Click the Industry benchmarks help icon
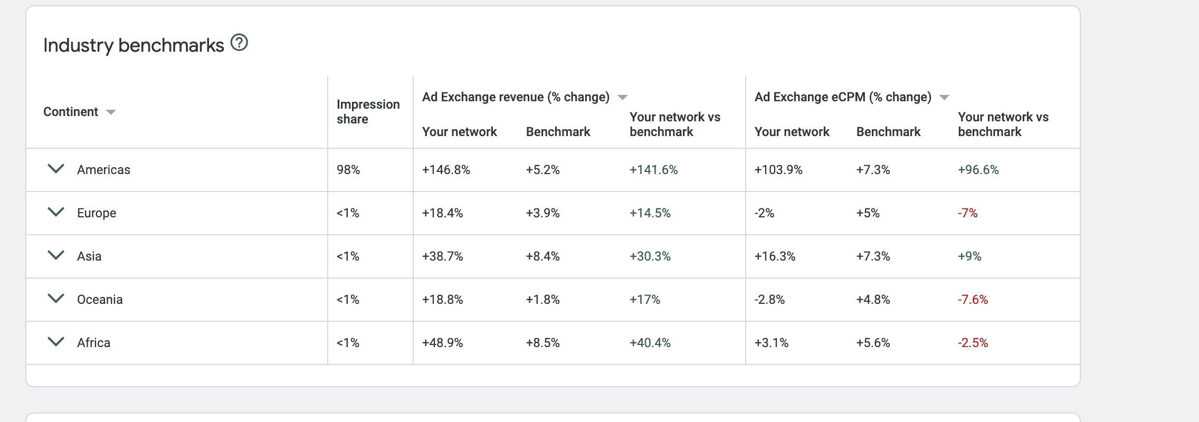Viewport: 1199px width, 422px height. [x=239, y=43]
